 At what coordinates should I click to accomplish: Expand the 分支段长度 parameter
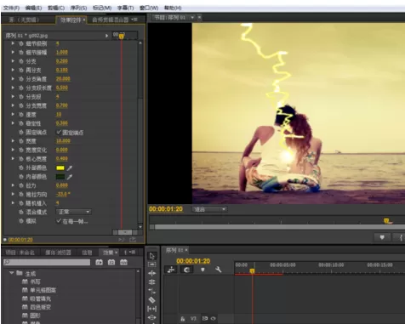point(13,88)
